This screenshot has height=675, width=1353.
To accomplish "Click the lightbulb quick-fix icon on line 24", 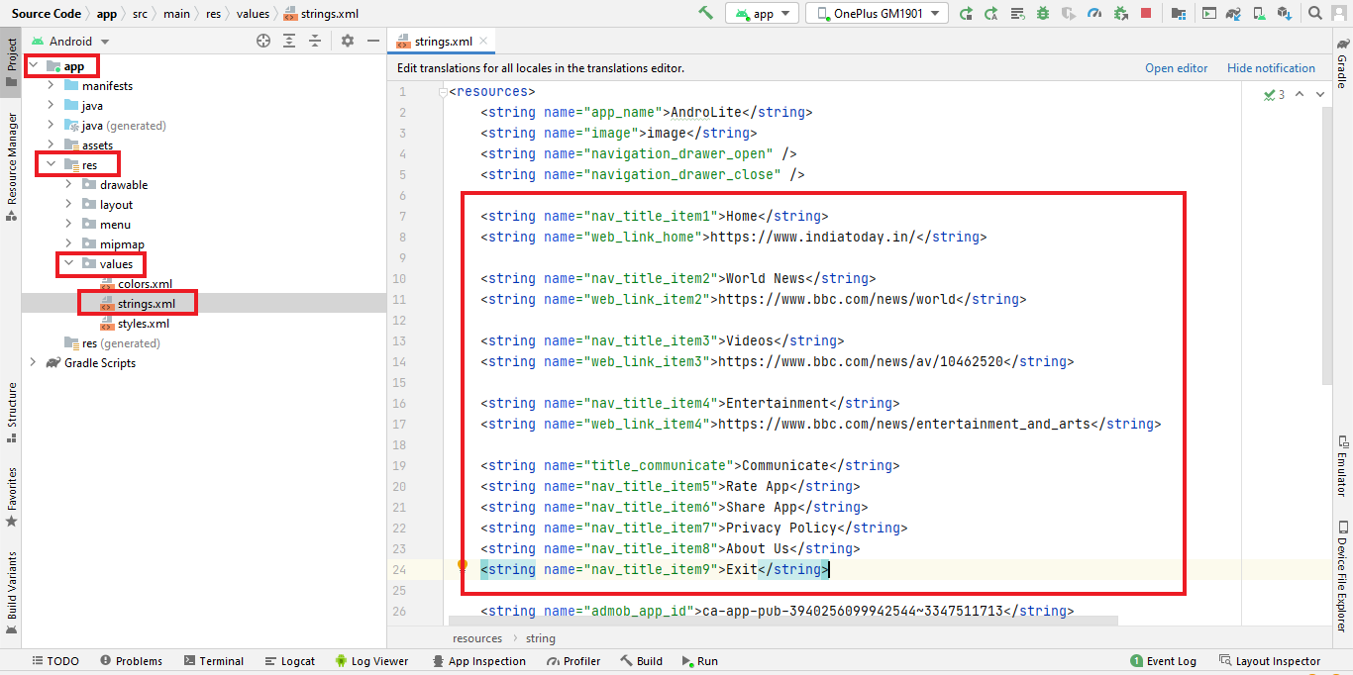I will point(462,566).
